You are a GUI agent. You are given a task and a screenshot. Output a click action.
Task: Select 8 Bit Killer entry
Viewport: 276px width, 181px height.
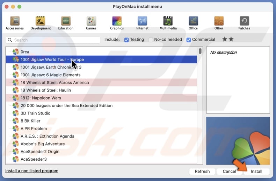click(101, 121)
